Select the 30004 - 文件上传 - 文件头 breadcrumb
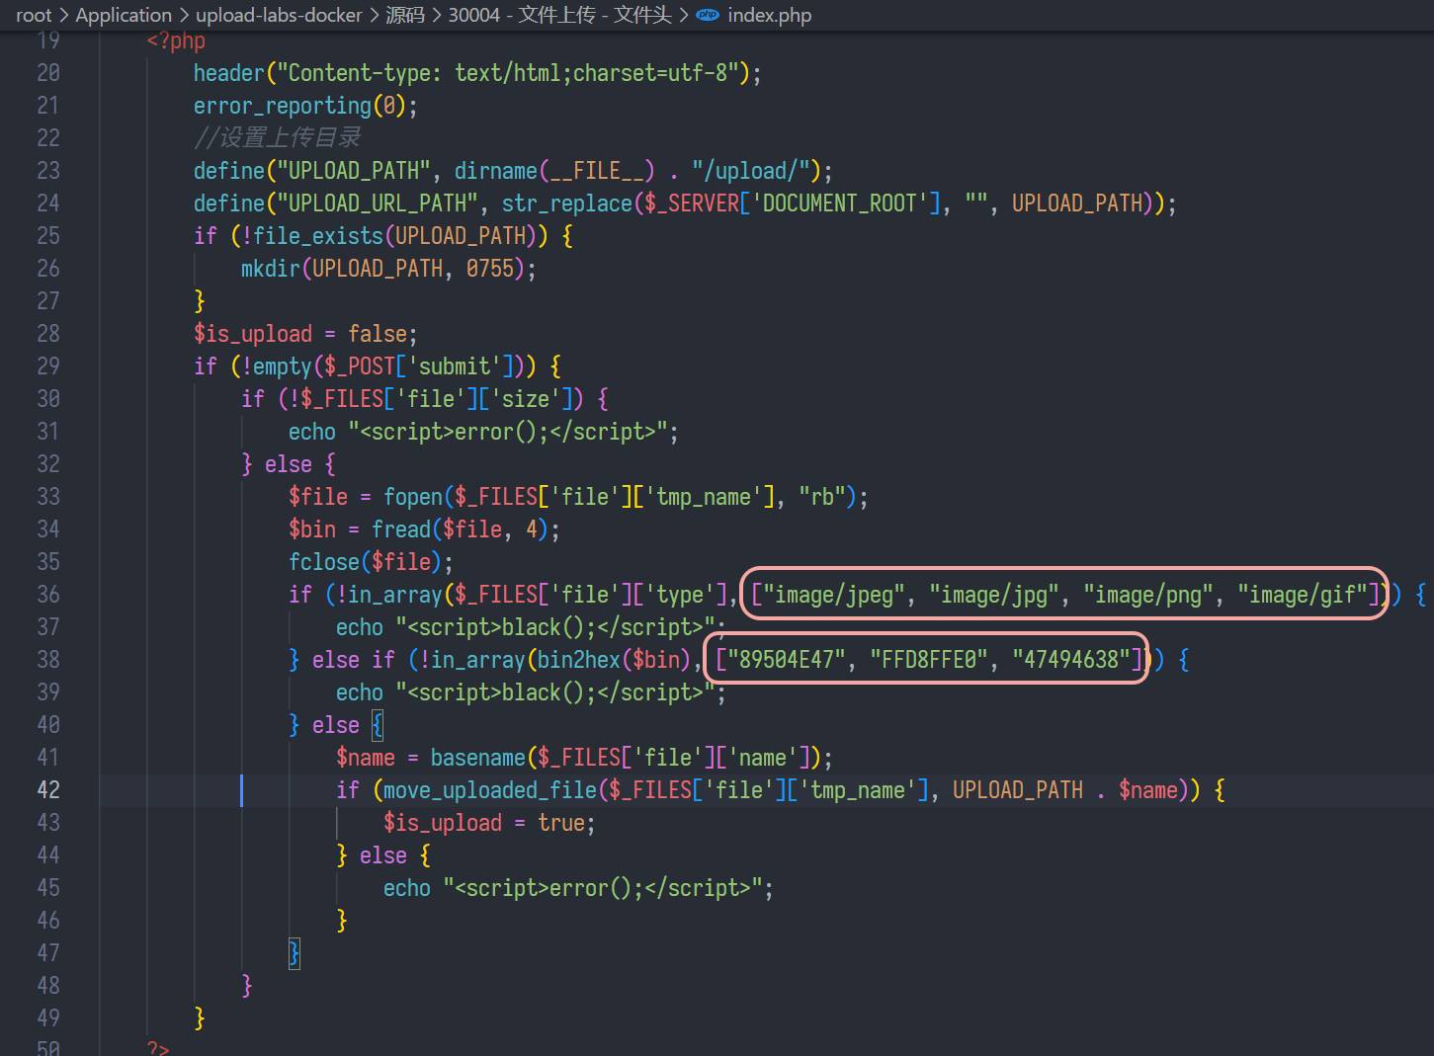Screen dimensions: 1434x1056 (x=559, y=15)
